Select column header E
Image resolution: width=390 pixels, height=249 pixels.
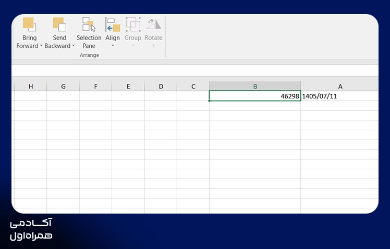click(128, 86)
